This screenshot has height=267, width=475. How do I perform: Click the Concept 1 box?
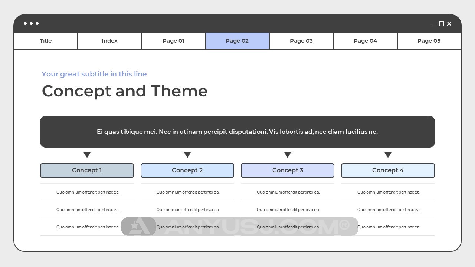click(x=87, y=170)
